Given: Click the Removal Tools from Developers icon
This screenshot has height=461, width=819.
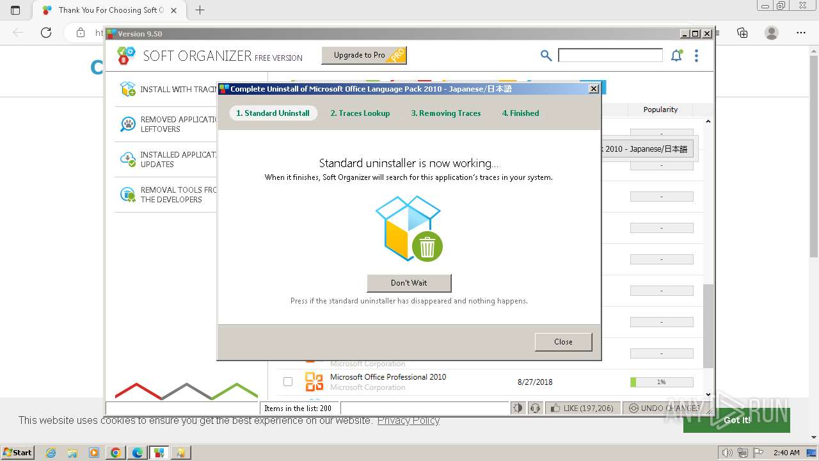Looking at the screenshot, I should click(128, 195).
